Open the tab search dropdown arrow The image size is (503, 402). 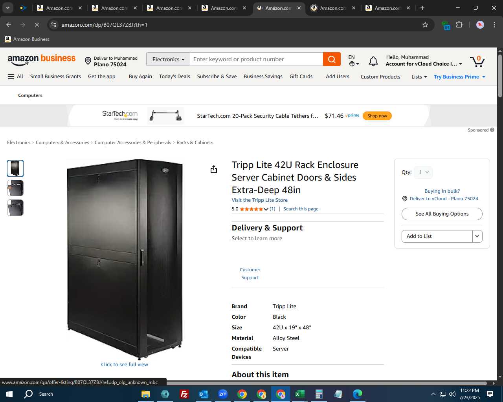click(x=8, y=8)
